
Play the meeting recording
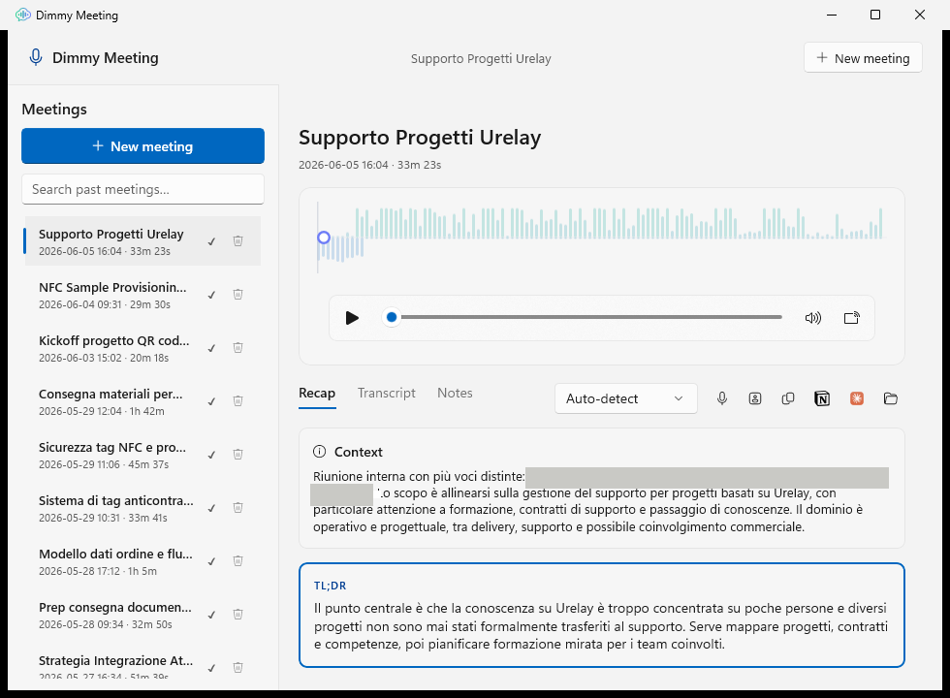pos(352,318)
